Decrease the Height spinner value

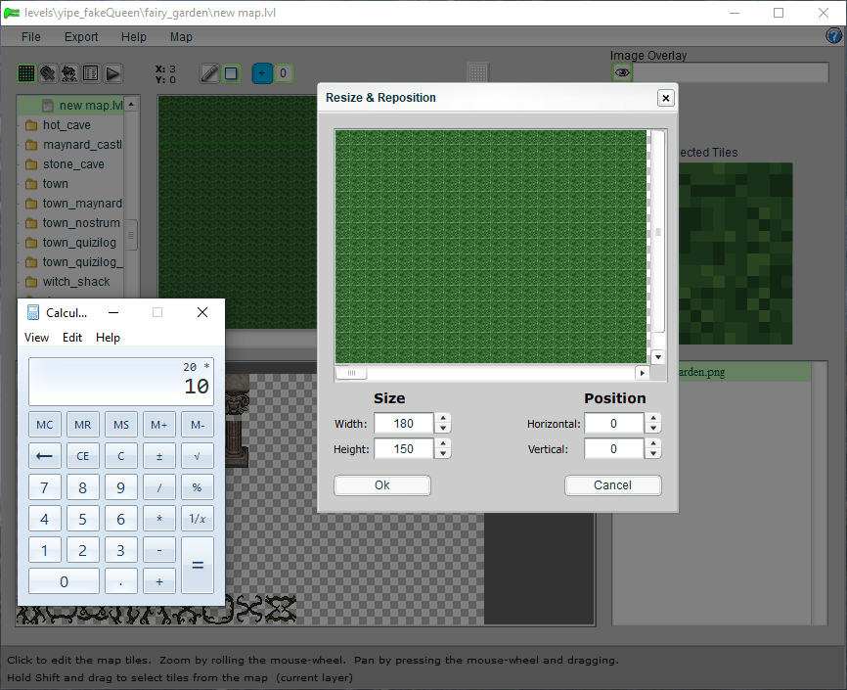click(x=443, y=454)
